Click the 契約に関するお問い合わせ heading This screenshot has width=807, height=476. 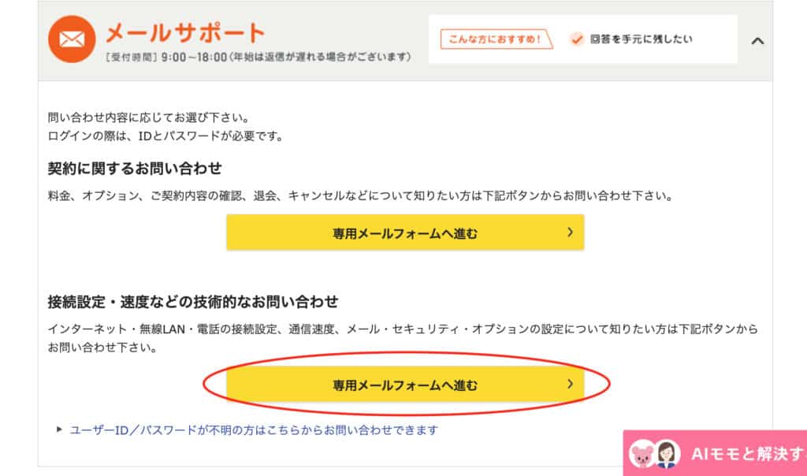(135, 169)
